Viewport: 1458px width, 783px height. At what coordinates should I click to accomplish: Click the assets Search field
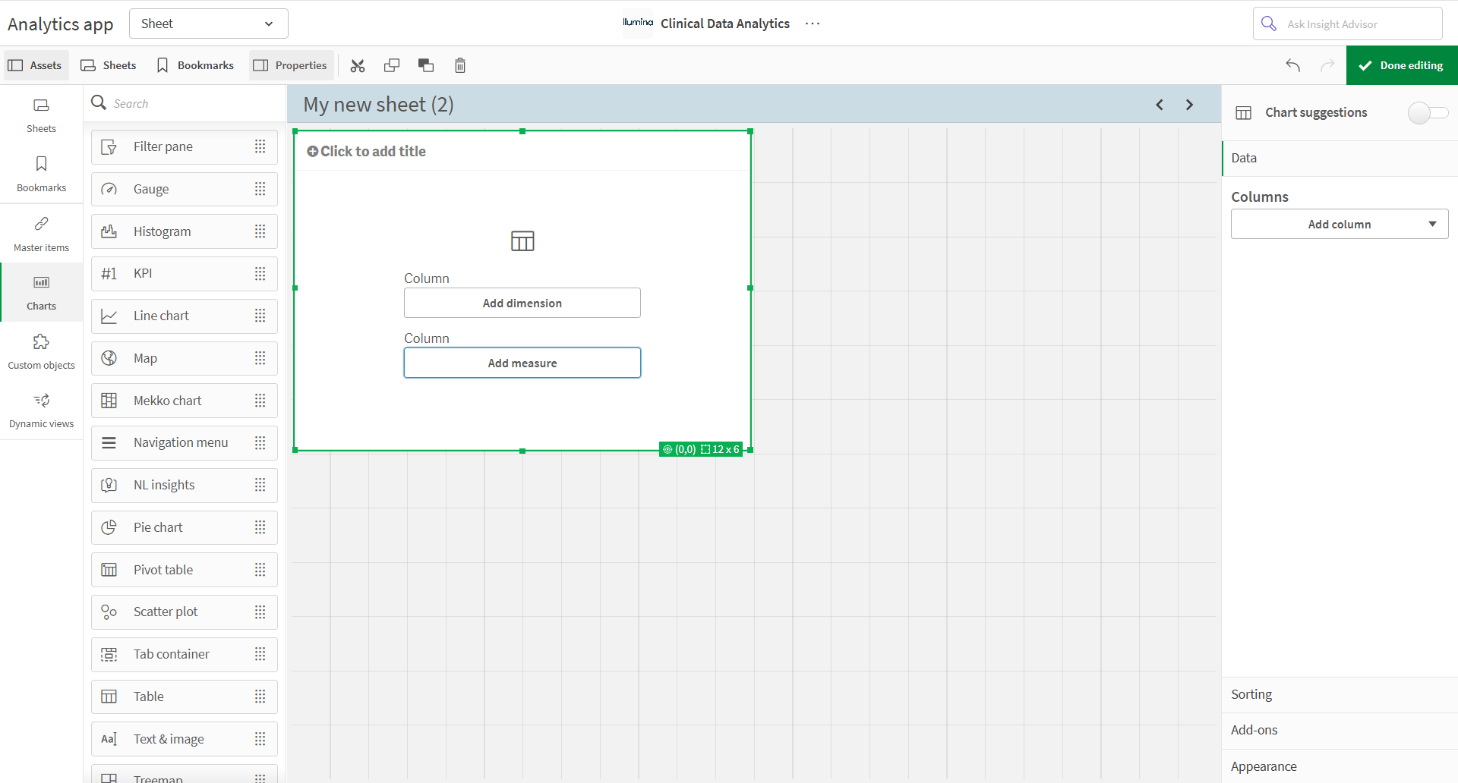click(x=185, y=103)
